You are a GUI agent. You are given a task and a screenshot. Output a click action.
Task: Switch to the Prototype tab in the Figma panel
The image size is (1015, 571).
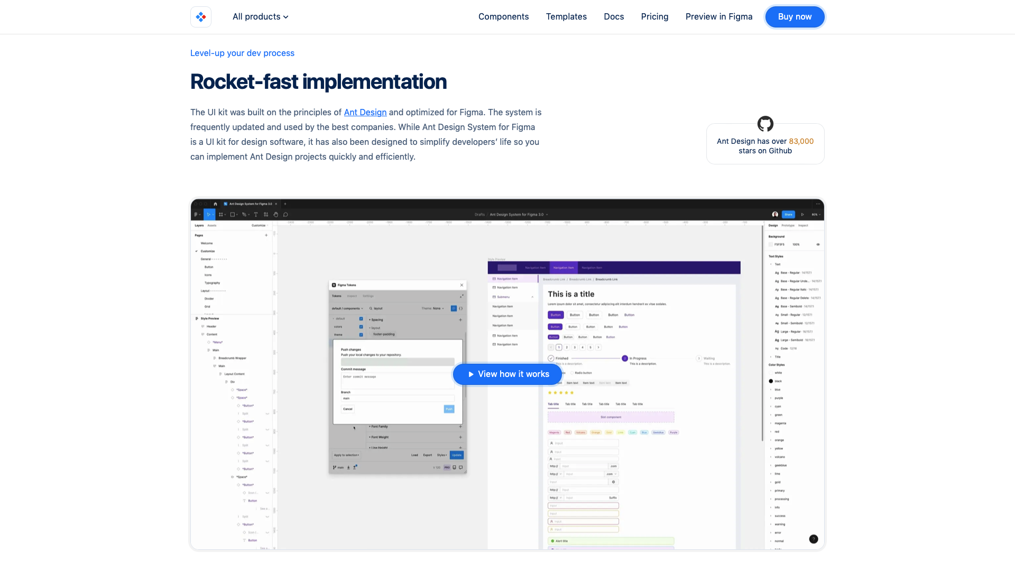click(x=788, y=226)
